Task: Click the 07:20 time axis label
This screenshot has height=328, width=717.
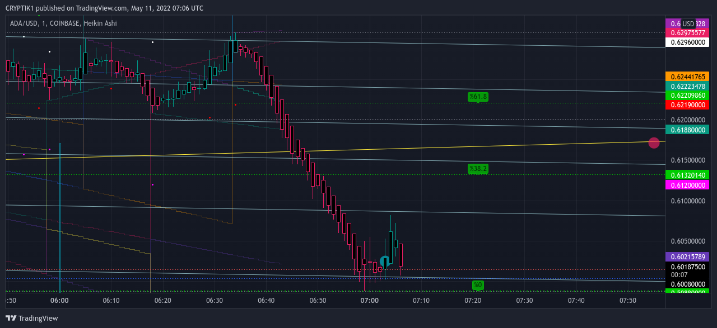Action: point(473,301)
